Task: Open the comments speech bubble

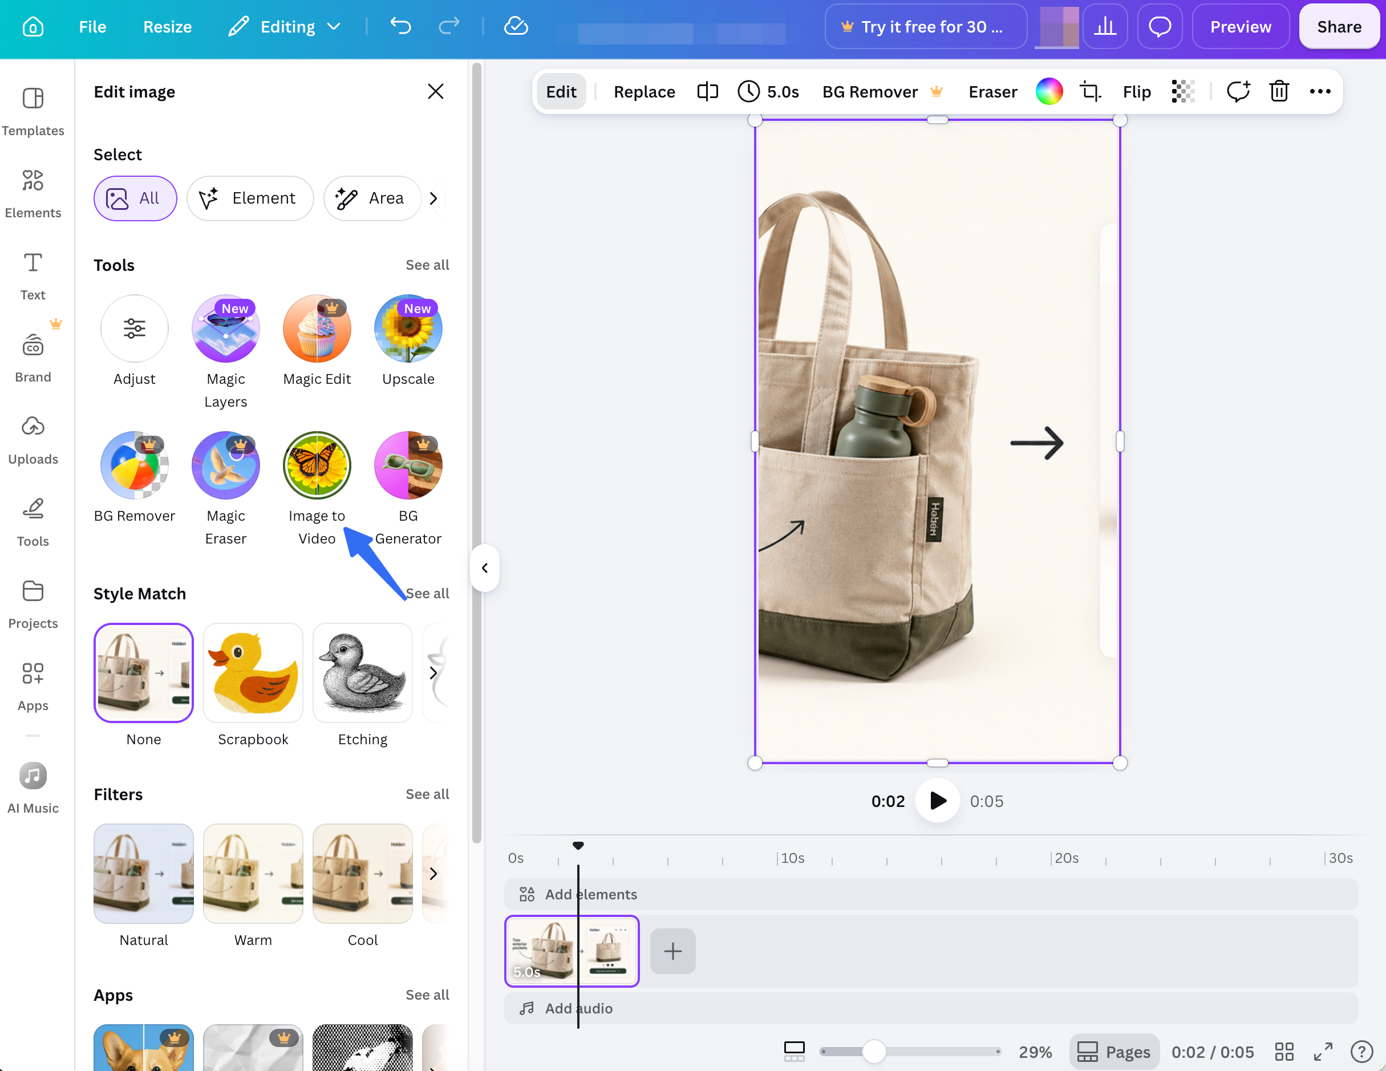Action: pyautogui.click(x=1160, y=27)
